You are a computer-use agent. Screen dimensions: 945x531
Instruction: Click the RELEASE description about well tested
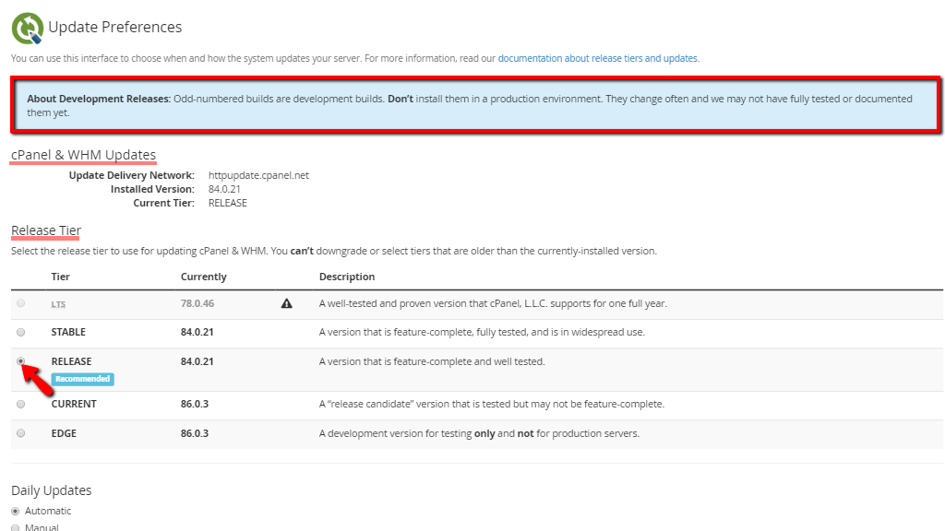432,361
